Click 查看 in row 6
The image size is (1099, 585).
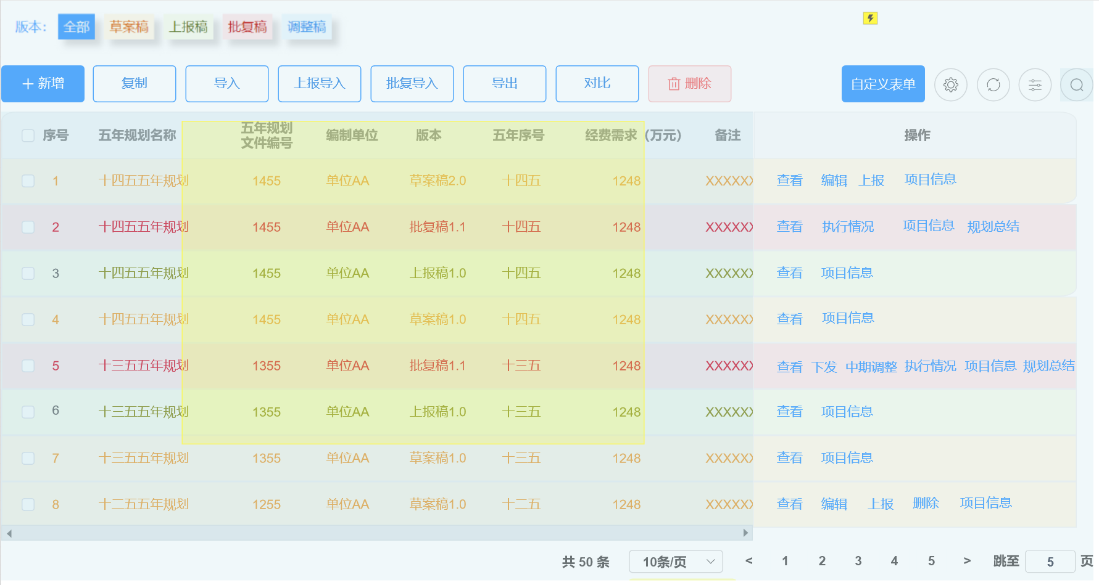[790, 412]
